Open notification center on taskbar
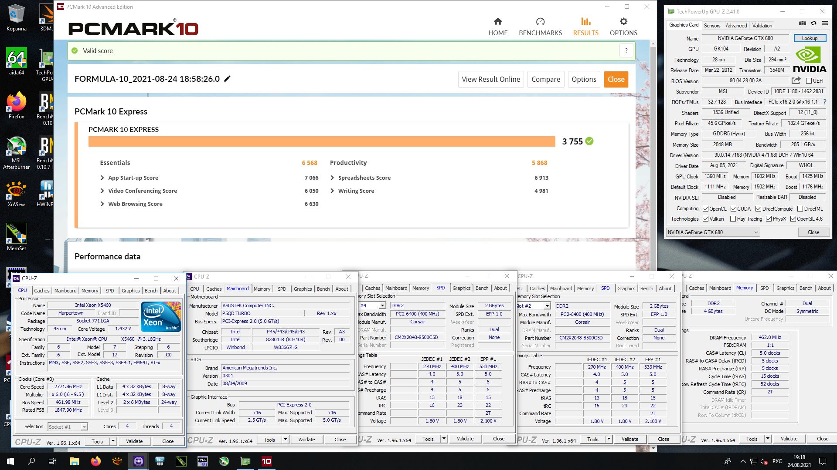 point(823,461)
